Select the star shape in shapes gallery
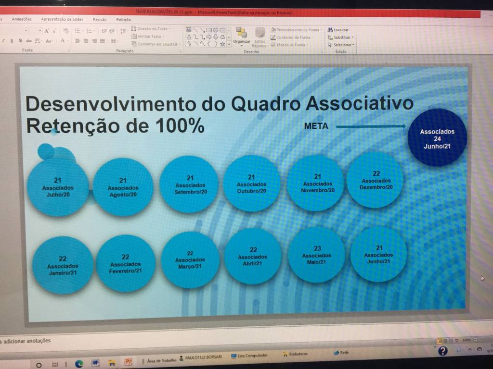 pyautogui.click(x=222, y=44)
